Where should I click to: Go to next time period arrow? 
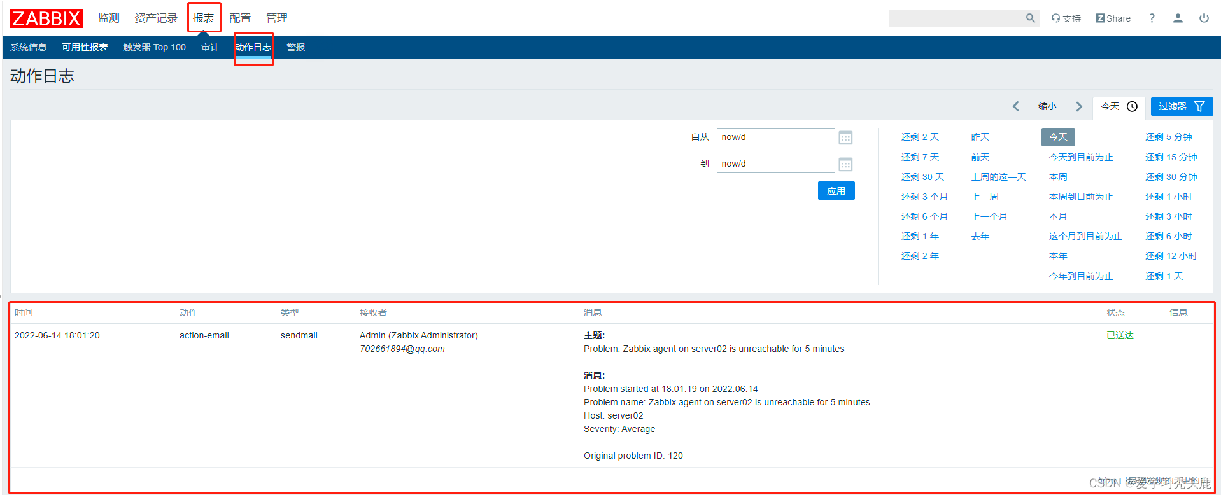click(1079, 106)
